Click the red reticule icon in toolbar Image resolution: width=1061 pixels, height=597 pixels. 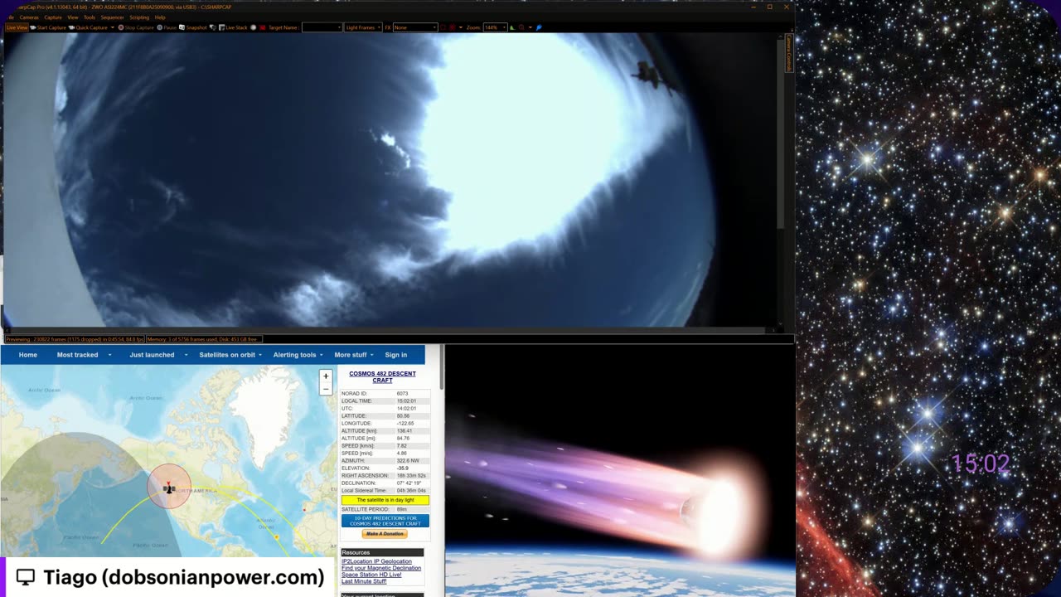tap(452, 27)
